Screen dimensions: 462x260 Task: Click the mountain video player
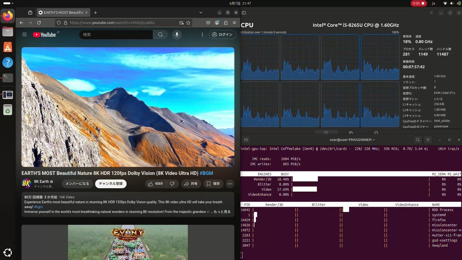coord(128,107)
